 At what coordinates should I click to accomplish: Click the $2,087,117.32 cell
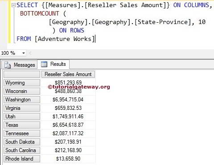point(68,133)
